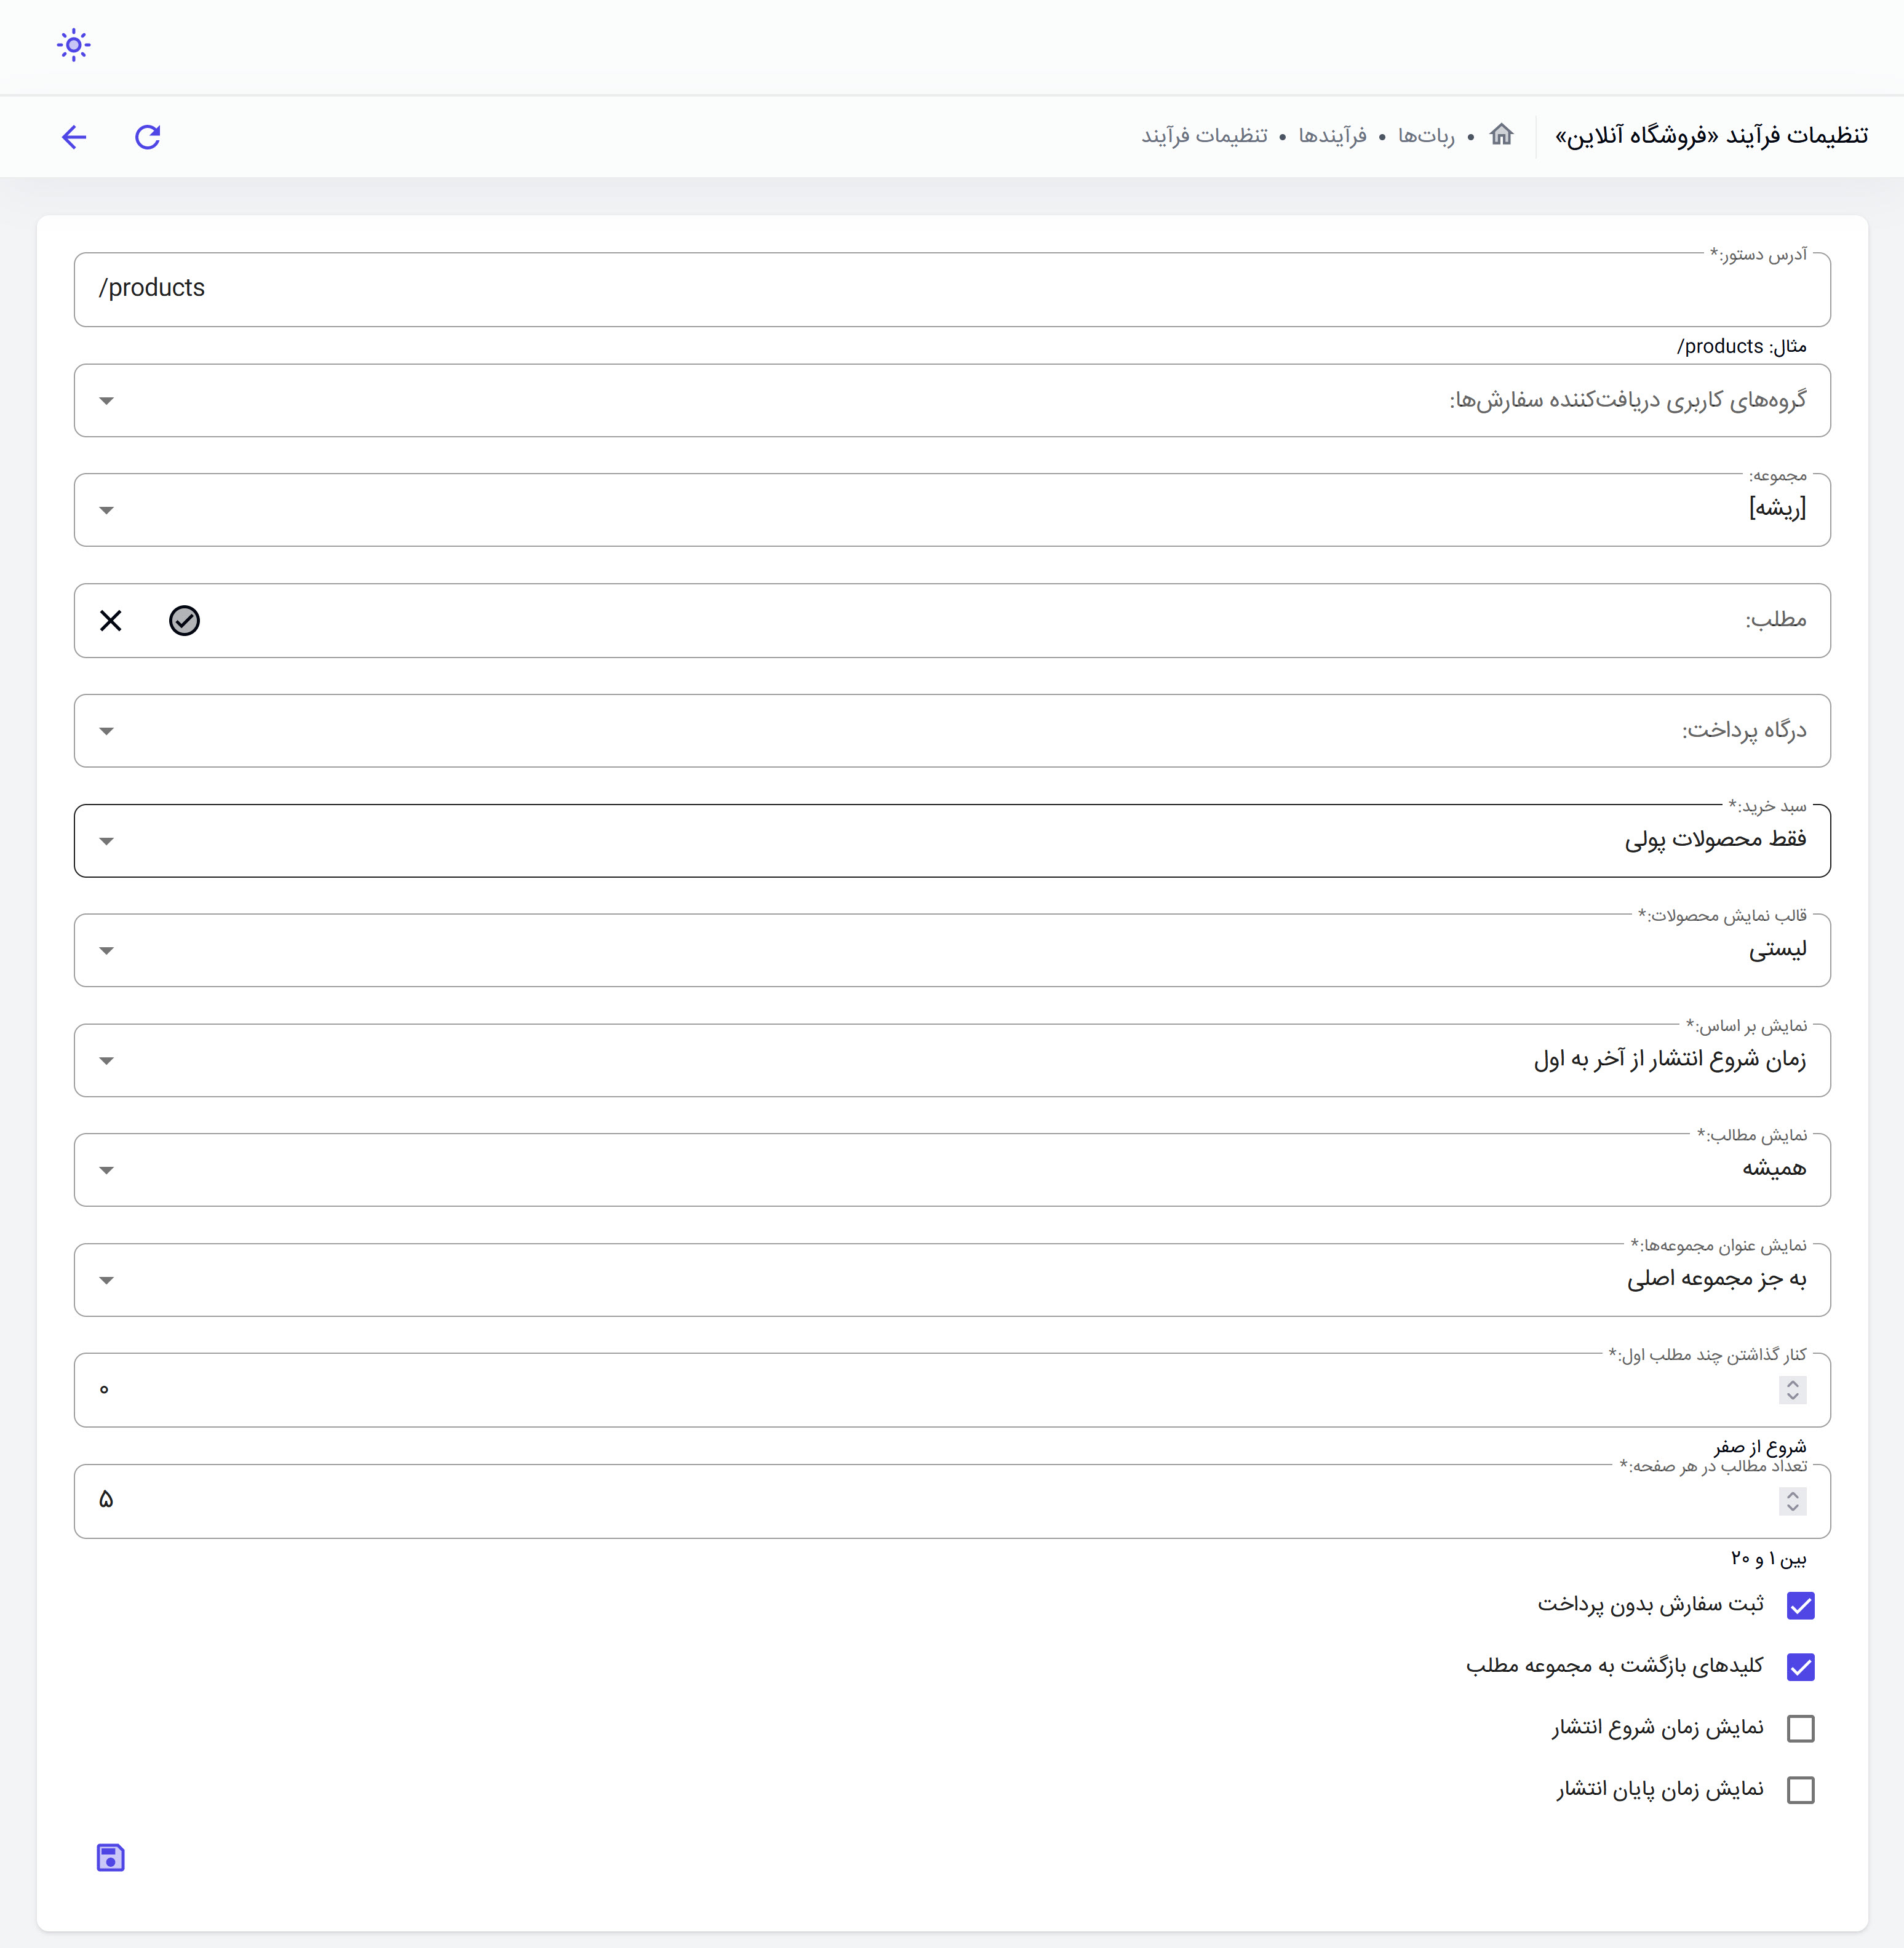Click the تنظیمات فرآیند breadcrumb link
Screen dimensions: 1904x1948
click(x=1204, y=136)
